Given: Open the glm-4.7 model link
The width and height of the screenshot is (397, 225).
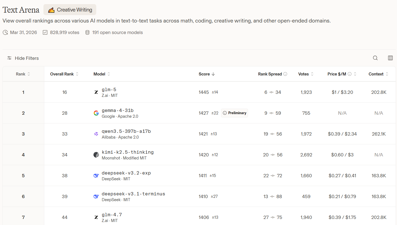Looking at the screenshot, I should click(x=112, y=215).
